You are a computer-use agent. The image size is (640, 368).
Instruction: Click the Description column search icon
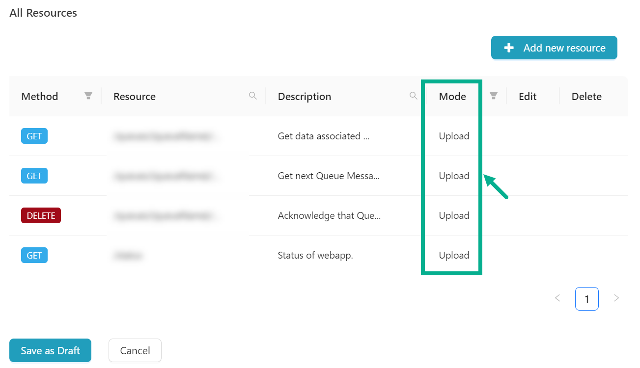(414, 96)
